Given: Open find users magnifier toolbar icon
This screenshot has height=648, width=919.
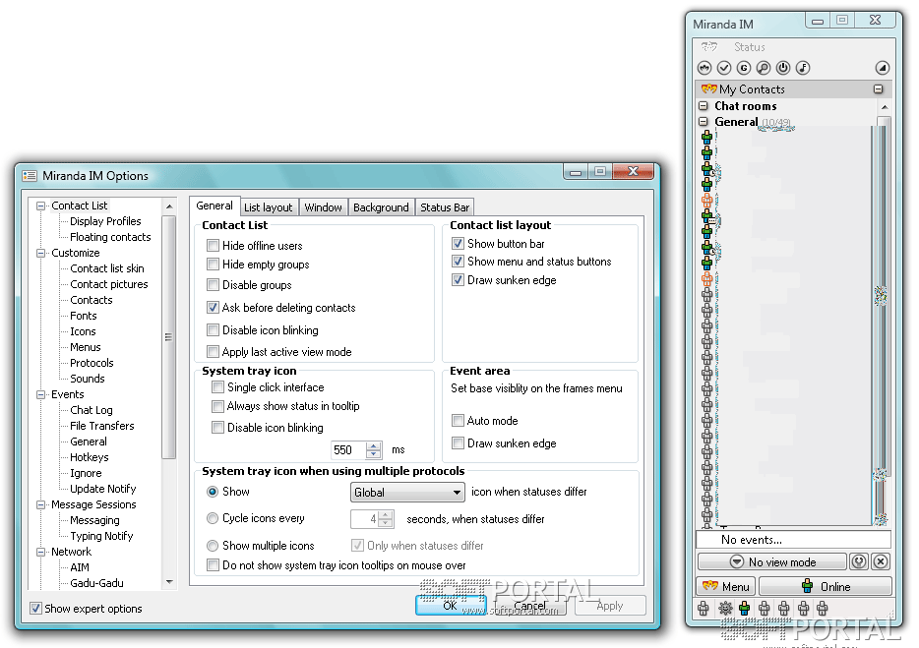Looking at the screenshot, I should tap(764, 68).
